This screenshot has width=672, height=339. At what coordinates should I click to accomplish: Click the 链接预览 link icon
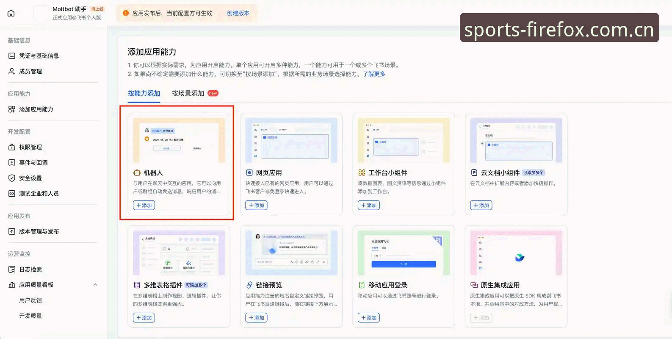(249, 285)
